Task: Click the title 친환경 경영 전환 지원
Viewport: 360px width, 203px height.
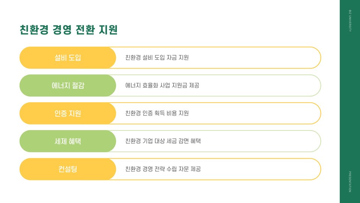Action: (x=69, y=30)
